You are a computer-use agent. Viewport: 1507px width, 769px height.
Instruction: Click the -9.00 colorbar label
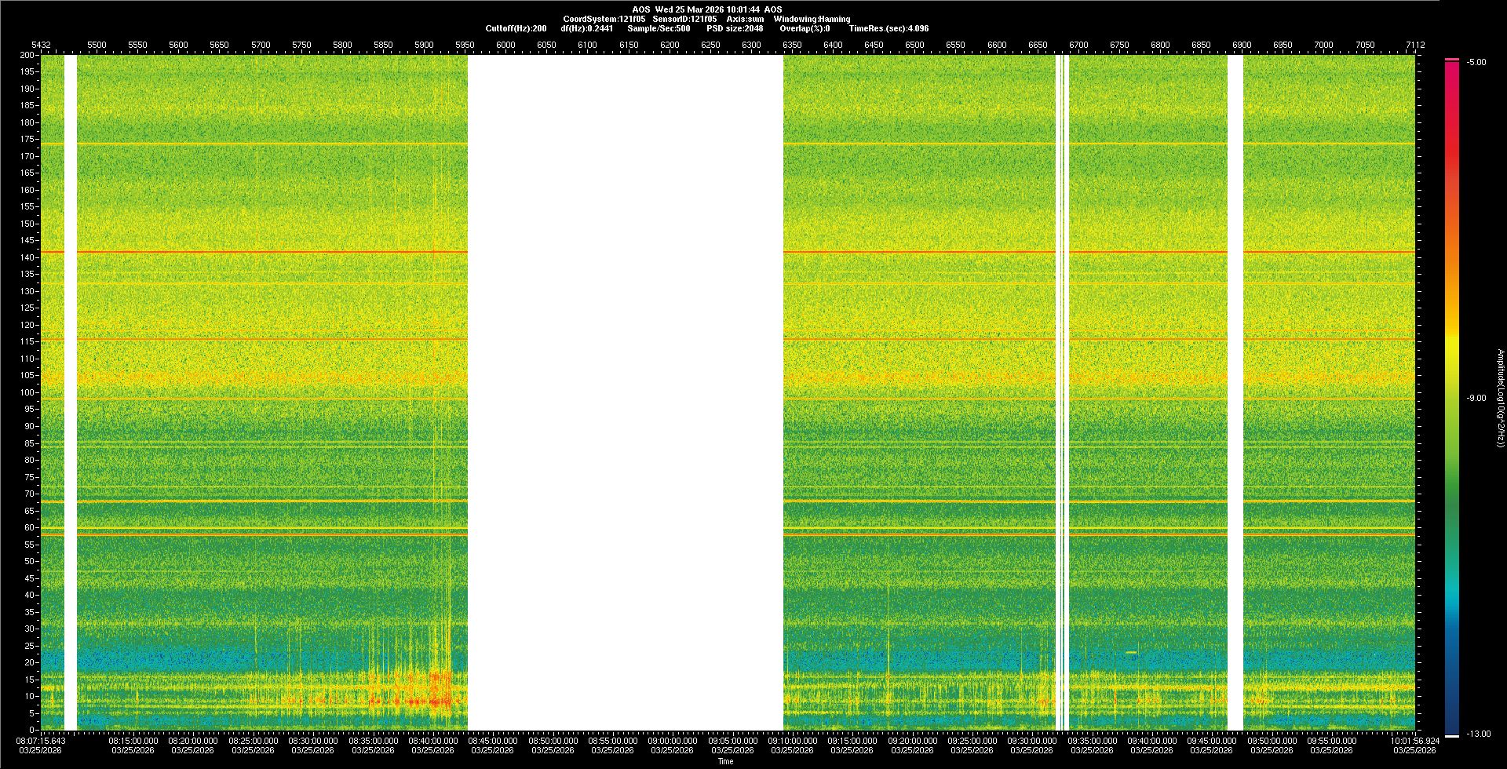coord(1476,399)
